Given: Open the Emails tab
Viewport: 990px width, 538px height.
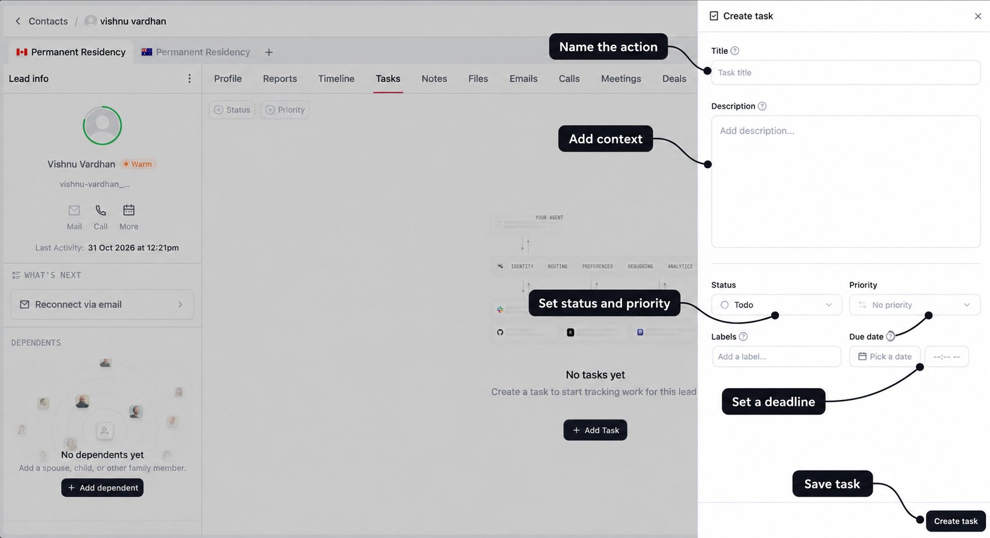Looking at the screenshot, I should click(523, 79).
